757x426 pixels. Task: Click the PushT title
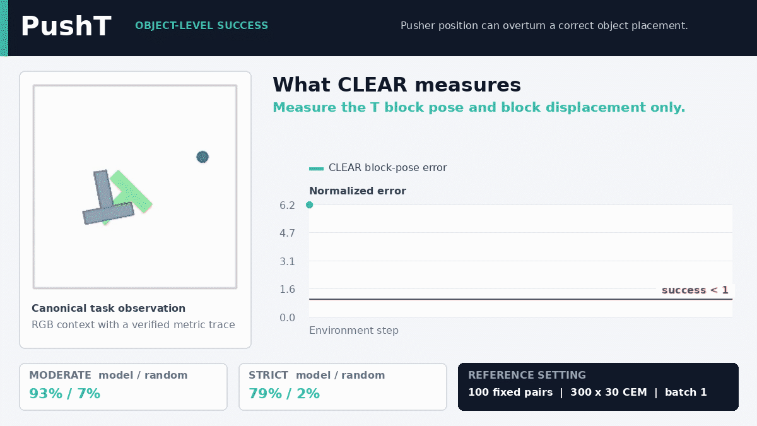(x=66, y=27)
